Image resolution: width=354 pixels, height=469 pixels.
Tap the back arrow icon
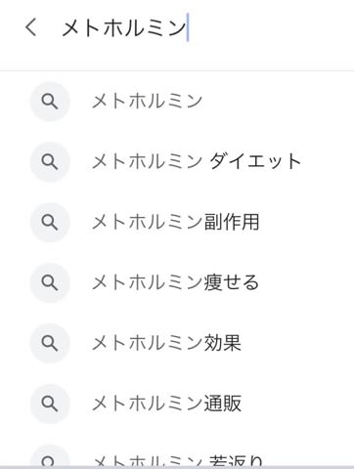point(31,27)
